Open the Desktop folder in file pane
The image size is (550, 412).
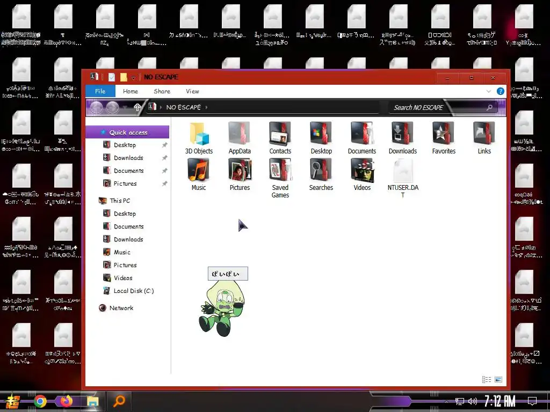click(321, 138)
